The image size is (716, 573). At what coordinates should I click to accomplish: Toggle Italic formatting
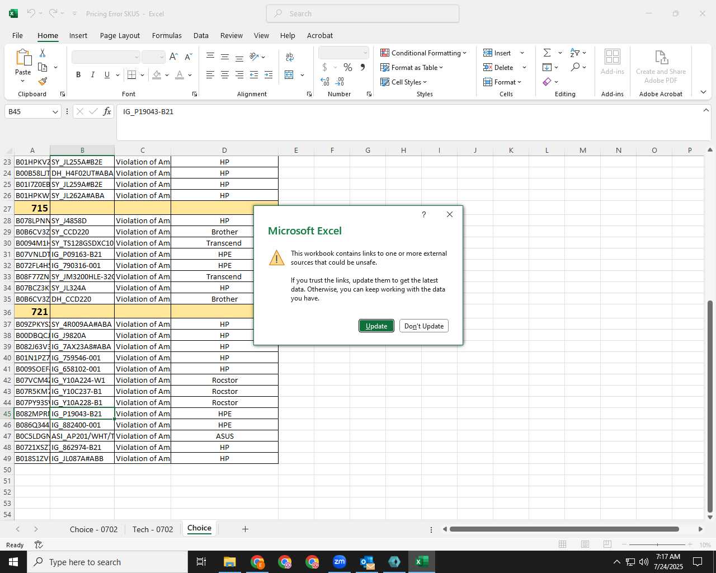click(x=93, y=74)
